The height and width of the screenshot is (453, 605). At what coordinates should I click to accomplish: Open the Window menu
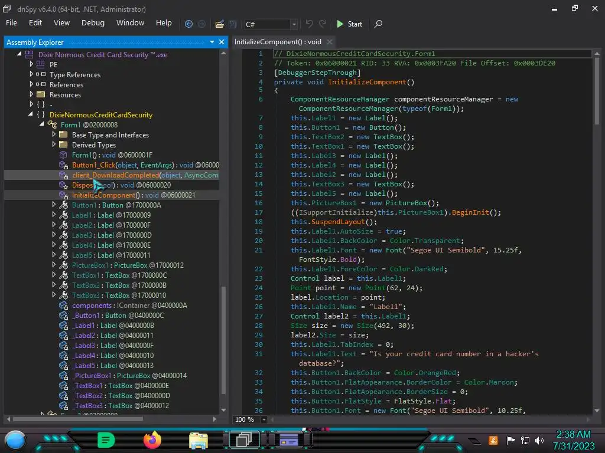click(x=130, y=23)
